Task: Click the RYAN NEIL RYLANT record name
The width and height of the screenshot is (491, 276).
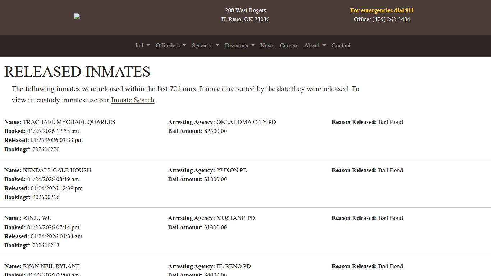Action: [x=51, y=266]
